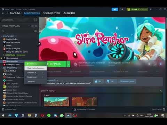The height and width of the screenshot is (125, 167).
Task: Click the ready-to-play filter icon
Action: click(x=36, y=26)
